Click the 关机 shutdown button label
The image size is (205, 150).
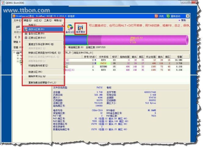pyautogui.click(x=161, y=16)
